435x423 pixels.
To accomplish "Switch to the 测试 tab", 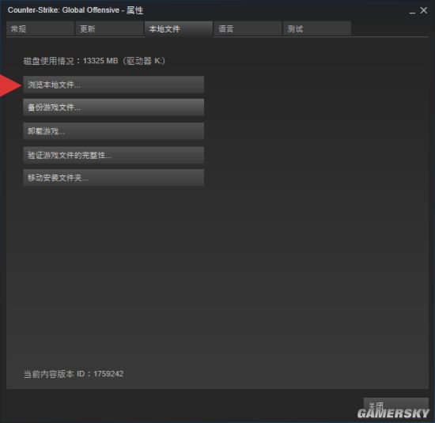I will pos(317,28).
